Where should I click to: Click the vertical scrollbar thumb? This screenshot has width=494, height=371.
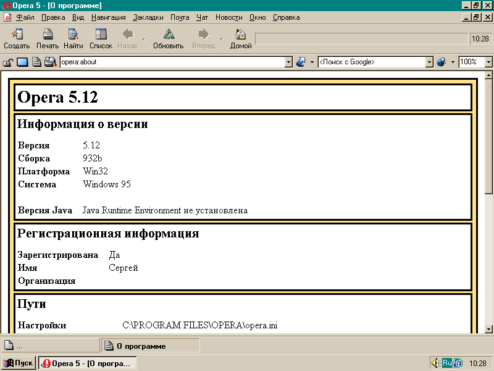tap(488, 137)
